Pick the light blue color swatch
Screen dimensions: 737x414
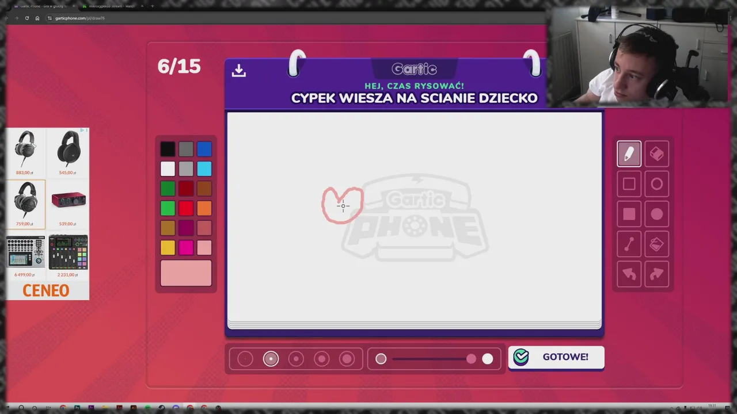tap(204, 169)
